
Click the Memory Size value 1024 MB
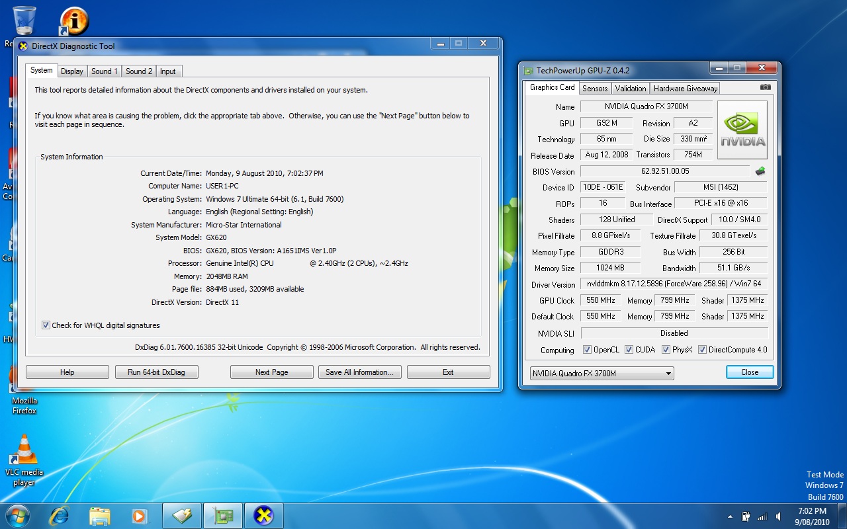610,268
